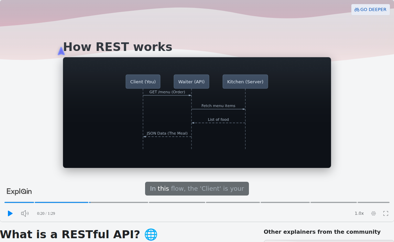
Task: Click the Waiter (API) box in the diagram
Action: click(191, 82)
